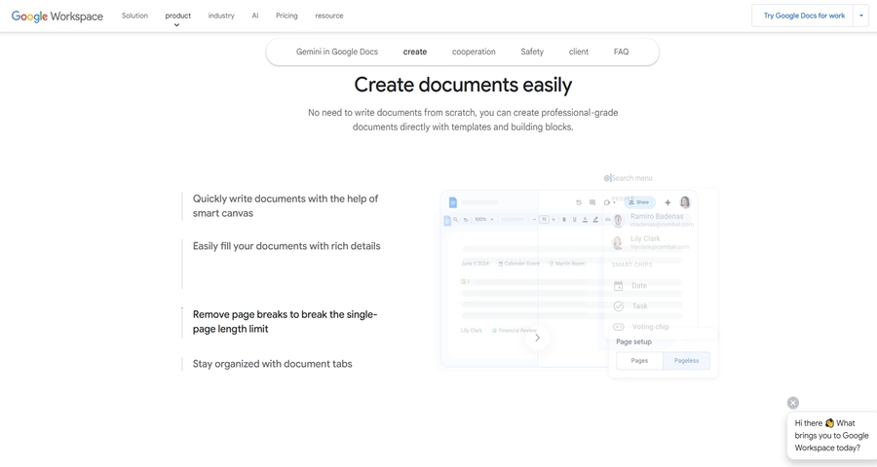Open the text color tool
The image size is (877, 467).
point(585,220)
